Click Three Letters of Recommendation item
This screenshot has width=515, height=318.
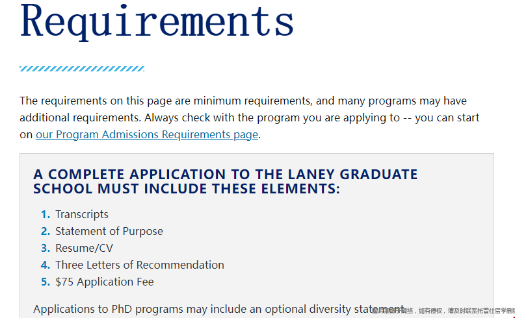(140, 265)
